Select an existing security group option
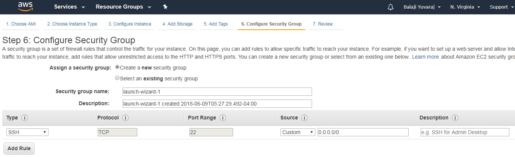The image size is (515, 157). tap(118, 78)
